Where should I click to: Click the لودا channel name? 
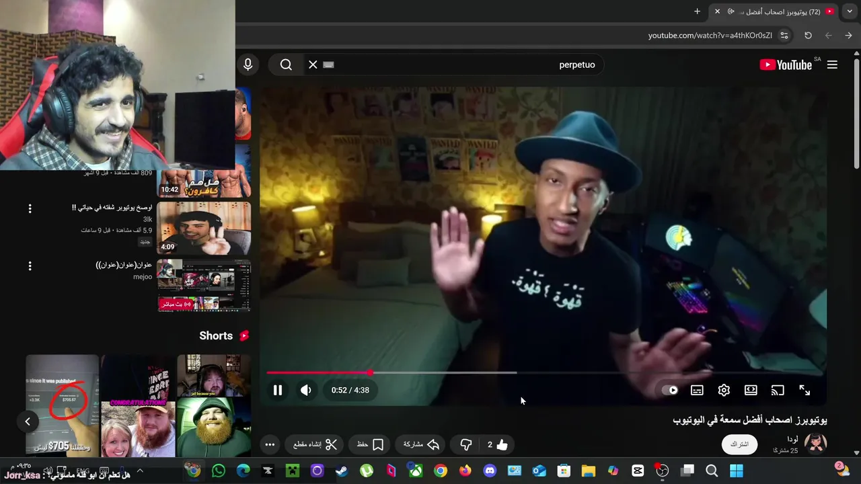[x=792, y=439]
